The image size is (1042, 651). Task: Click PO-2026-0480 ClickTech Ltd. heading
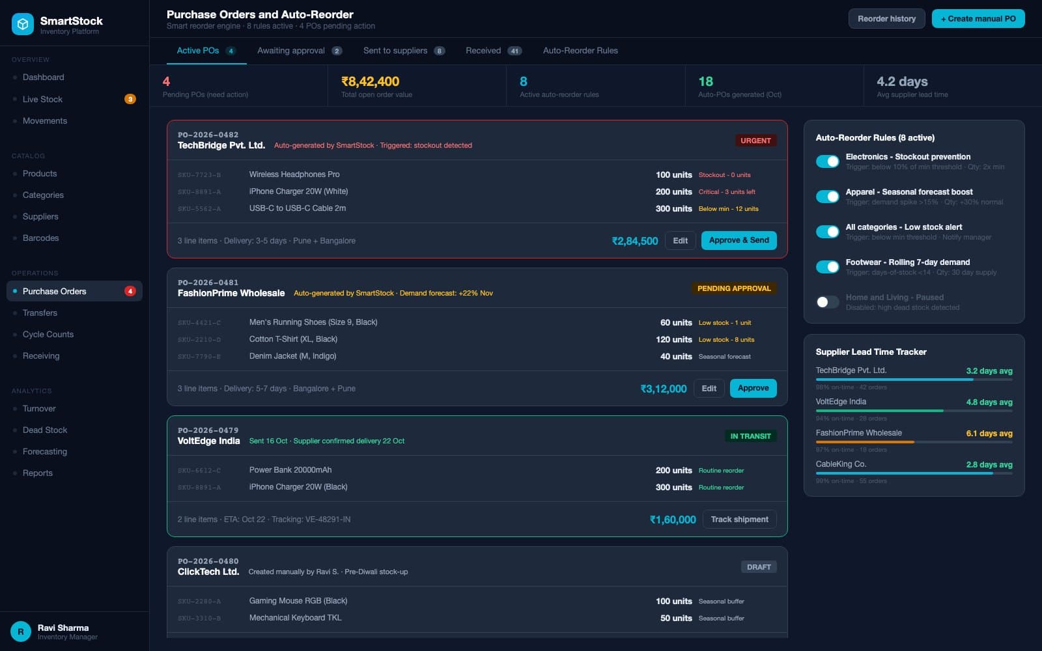(x=208, y=567)
